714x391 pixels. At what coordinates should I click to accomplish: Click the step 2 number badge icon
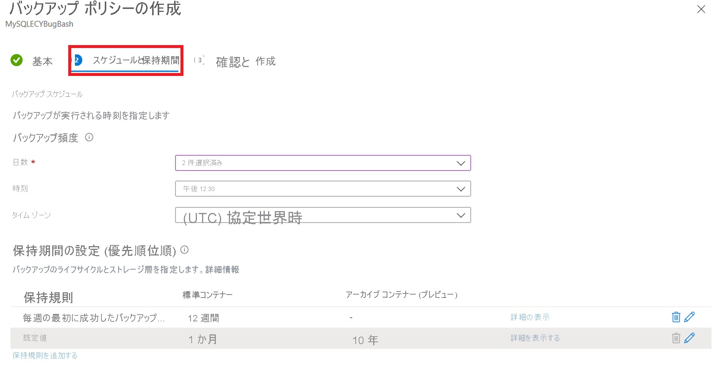(x=78, y=60)
